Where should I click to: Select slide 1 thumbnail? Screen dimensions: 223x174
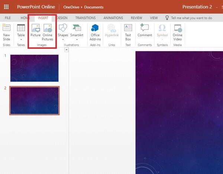point(34,68)
